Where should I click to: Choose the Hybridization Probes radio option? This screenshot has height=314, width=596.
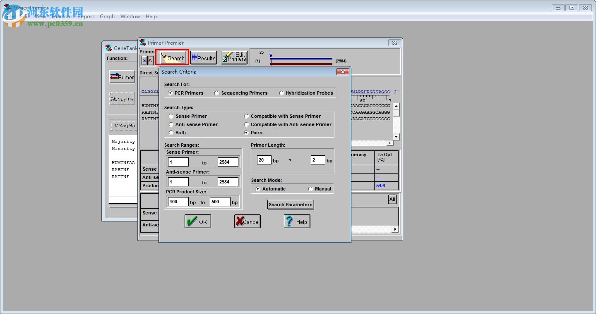tap(282, 93)
